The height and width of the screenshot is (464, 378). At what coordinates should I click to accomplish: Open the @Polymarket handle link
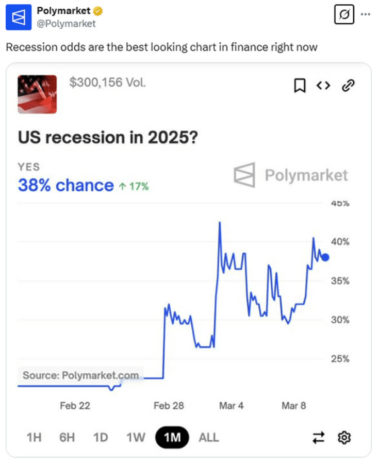tap(66, 24)
